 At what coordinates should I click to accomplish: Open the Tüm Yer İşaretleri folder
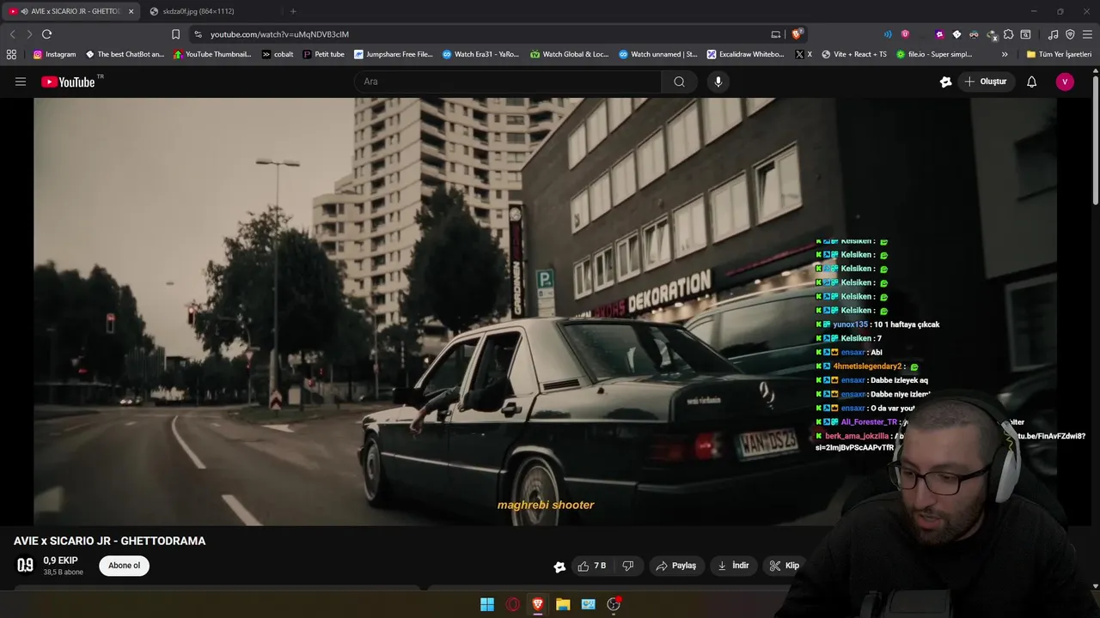pyautogui.click(x=1059, y=54)
